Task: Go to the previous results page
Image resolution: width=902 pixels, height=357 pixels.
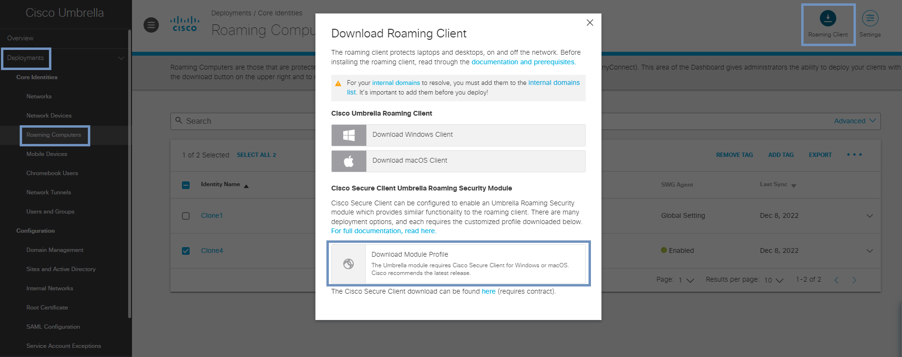Action: [836, 280]
